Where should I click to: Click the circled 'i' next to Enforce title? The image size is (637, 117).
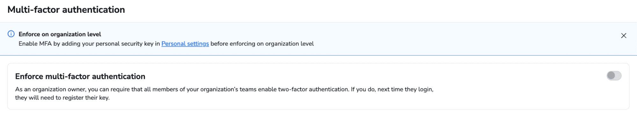point(11,34)
